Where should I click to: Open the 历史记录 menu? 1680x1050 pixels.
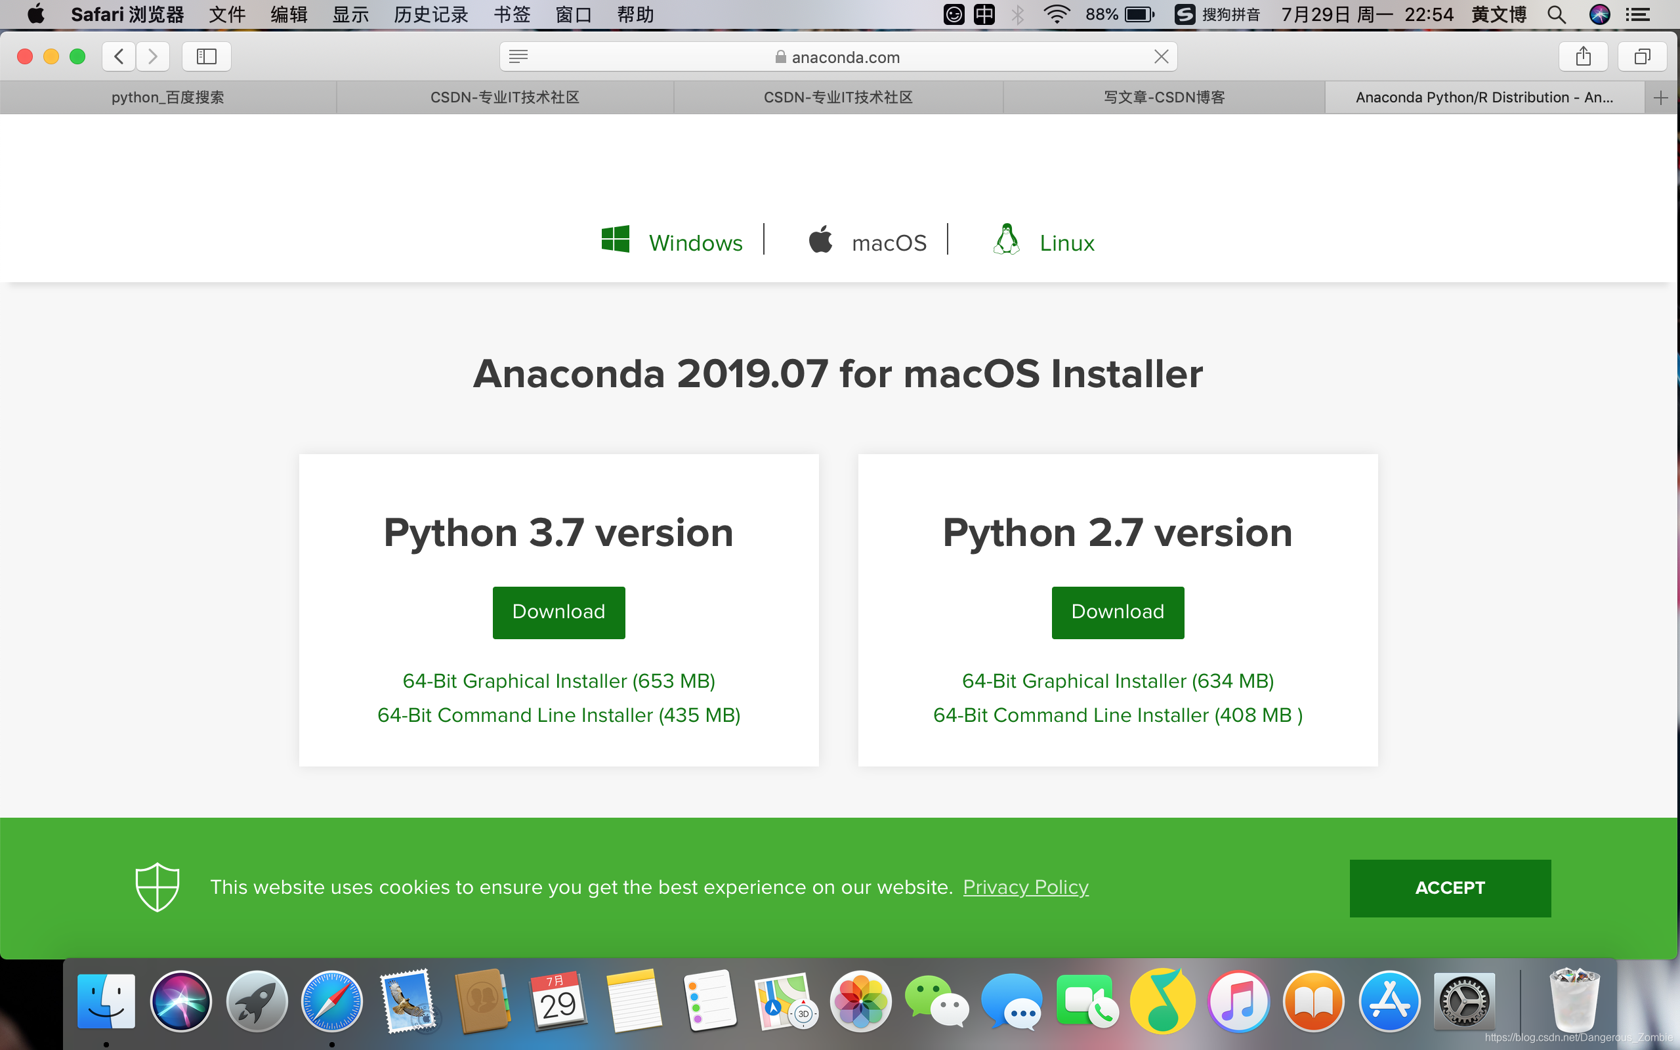click(430, 14)
